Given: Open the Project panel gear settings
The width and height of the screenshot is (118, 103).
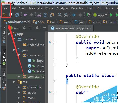Looking at the screenshot, I should [38, 28].
